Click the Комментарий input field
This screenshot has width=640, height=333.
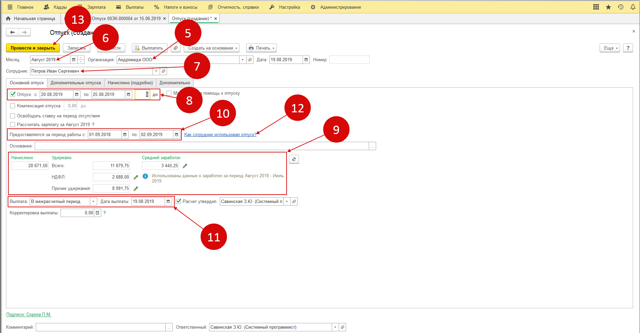pos(101,327)
